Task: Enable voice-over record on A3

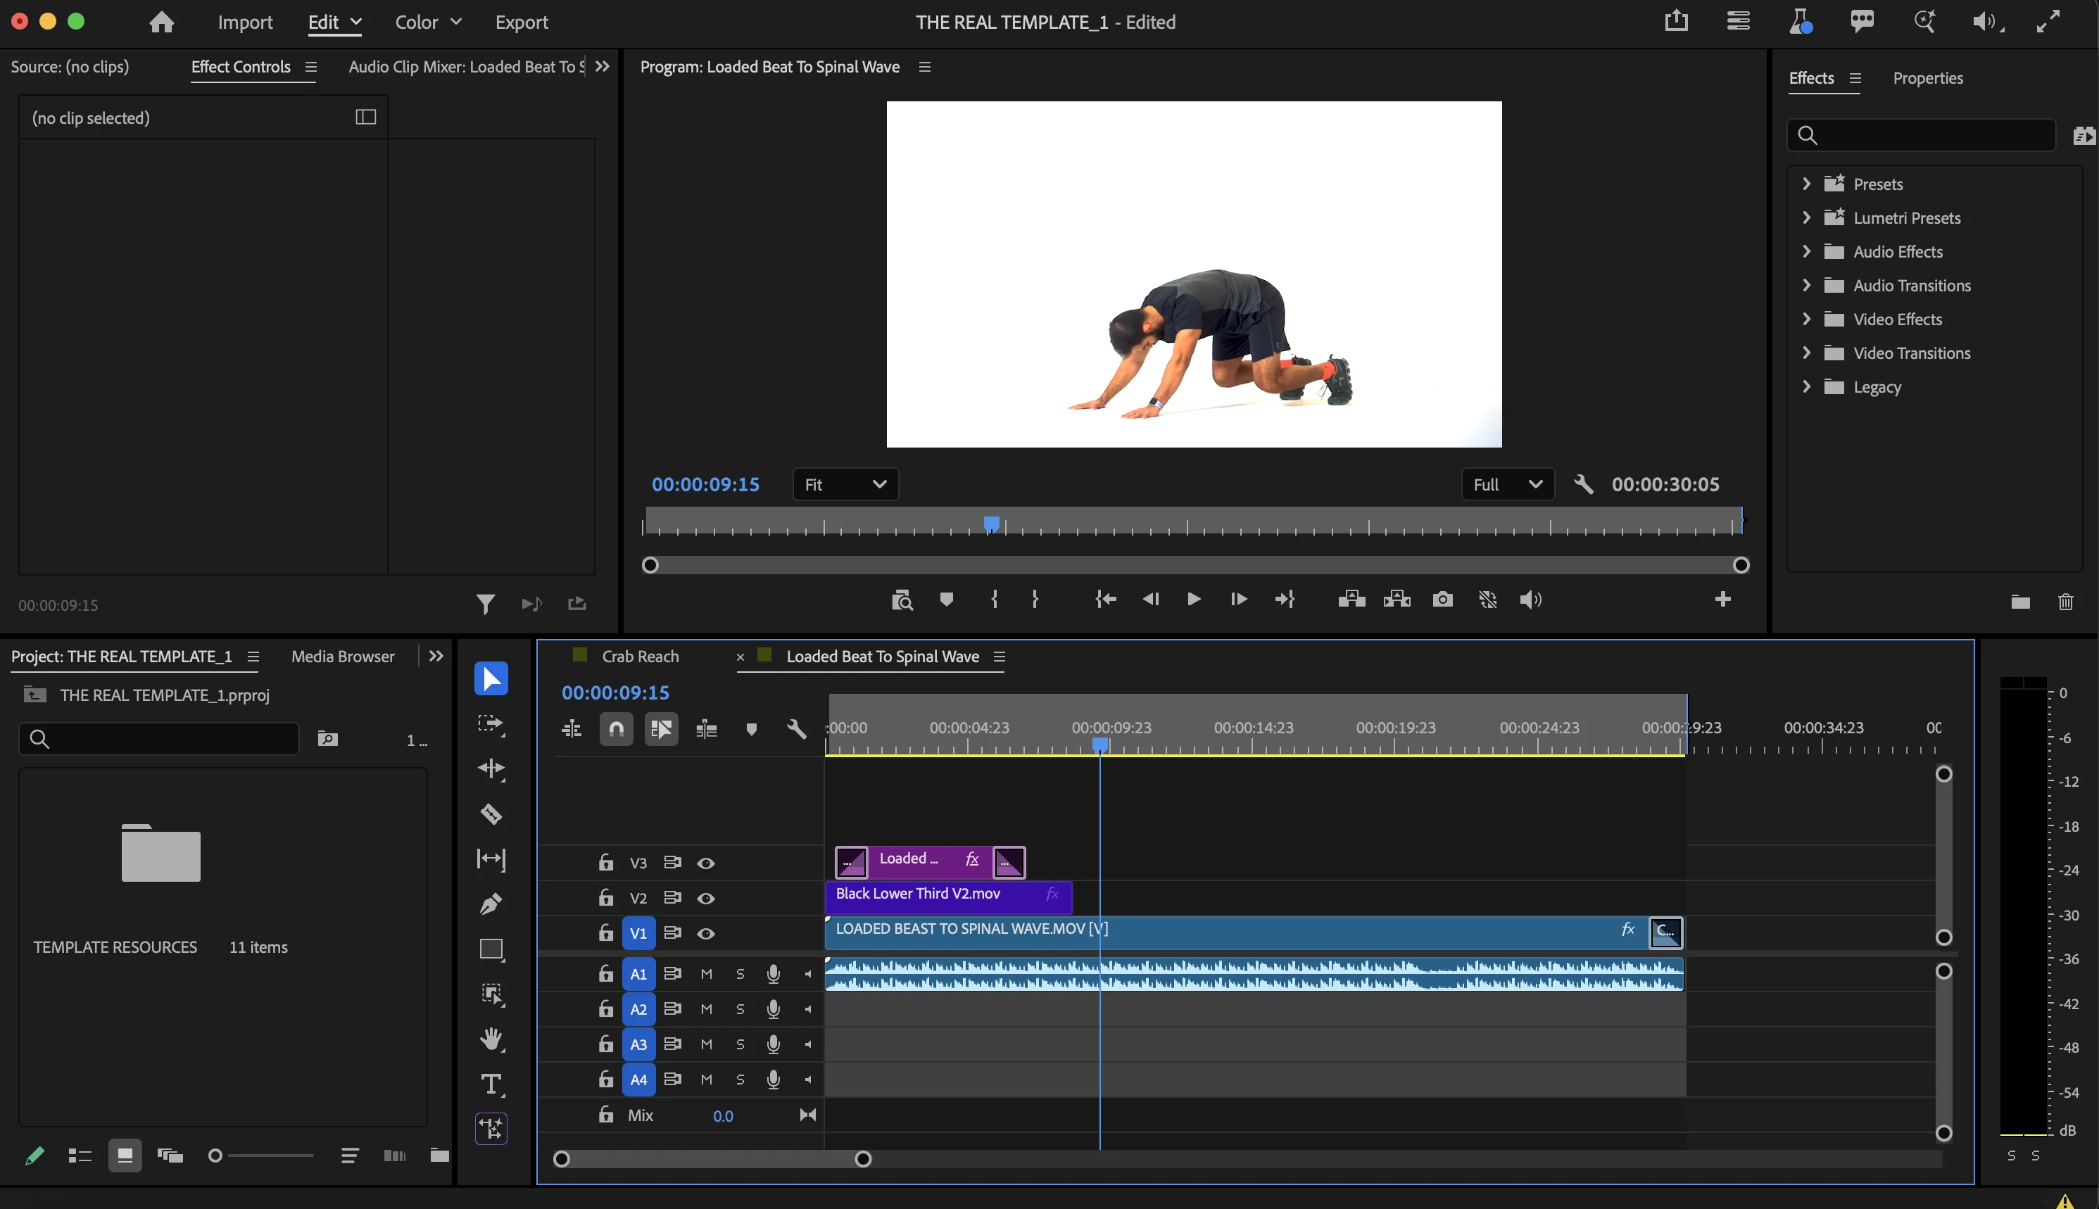Action: tap(773, 1044)
